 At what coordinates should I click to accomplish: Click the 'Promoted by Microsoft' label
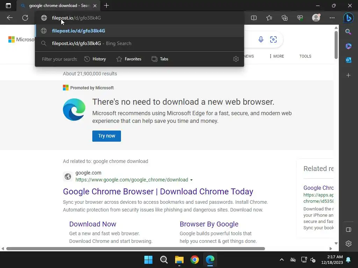(92, 88)
